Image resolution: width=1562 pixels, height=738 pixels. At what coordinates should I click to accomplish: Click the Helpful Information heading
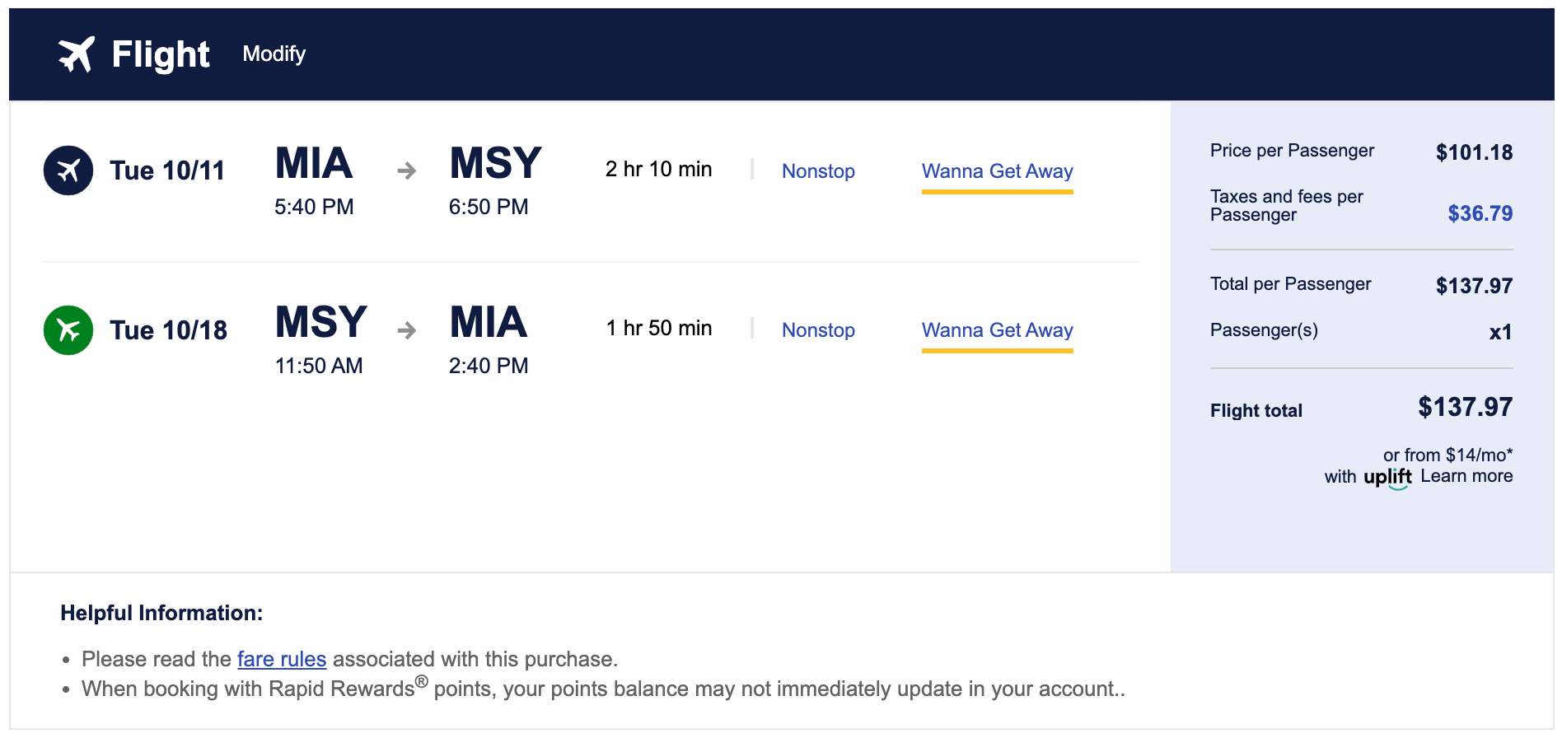[161, 613]
